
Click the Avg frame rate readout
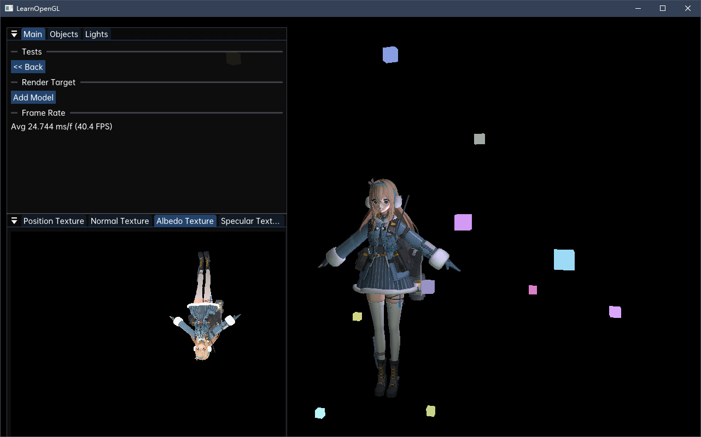tap(62, 126)
